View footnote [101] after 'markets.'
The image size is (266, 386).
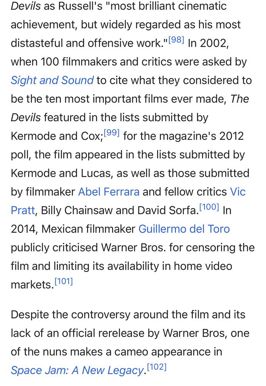[x=64, y=281]
